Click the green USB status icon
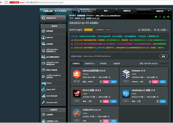The height and width of the screenshot is (123, 173). (168, 17)
